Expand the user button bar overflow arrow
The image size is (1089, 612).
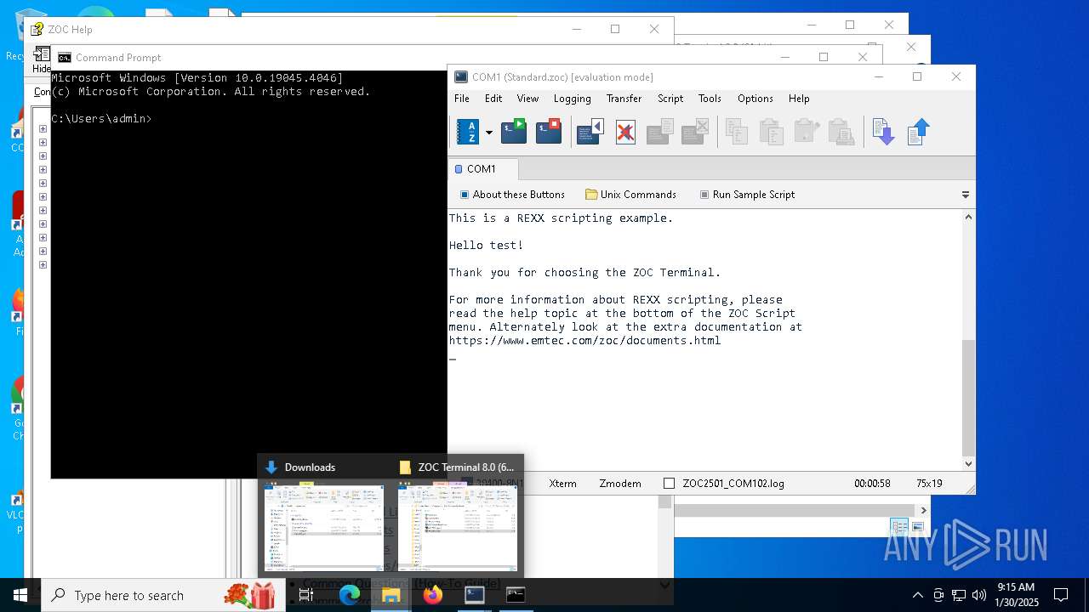(x=966, y=195)
